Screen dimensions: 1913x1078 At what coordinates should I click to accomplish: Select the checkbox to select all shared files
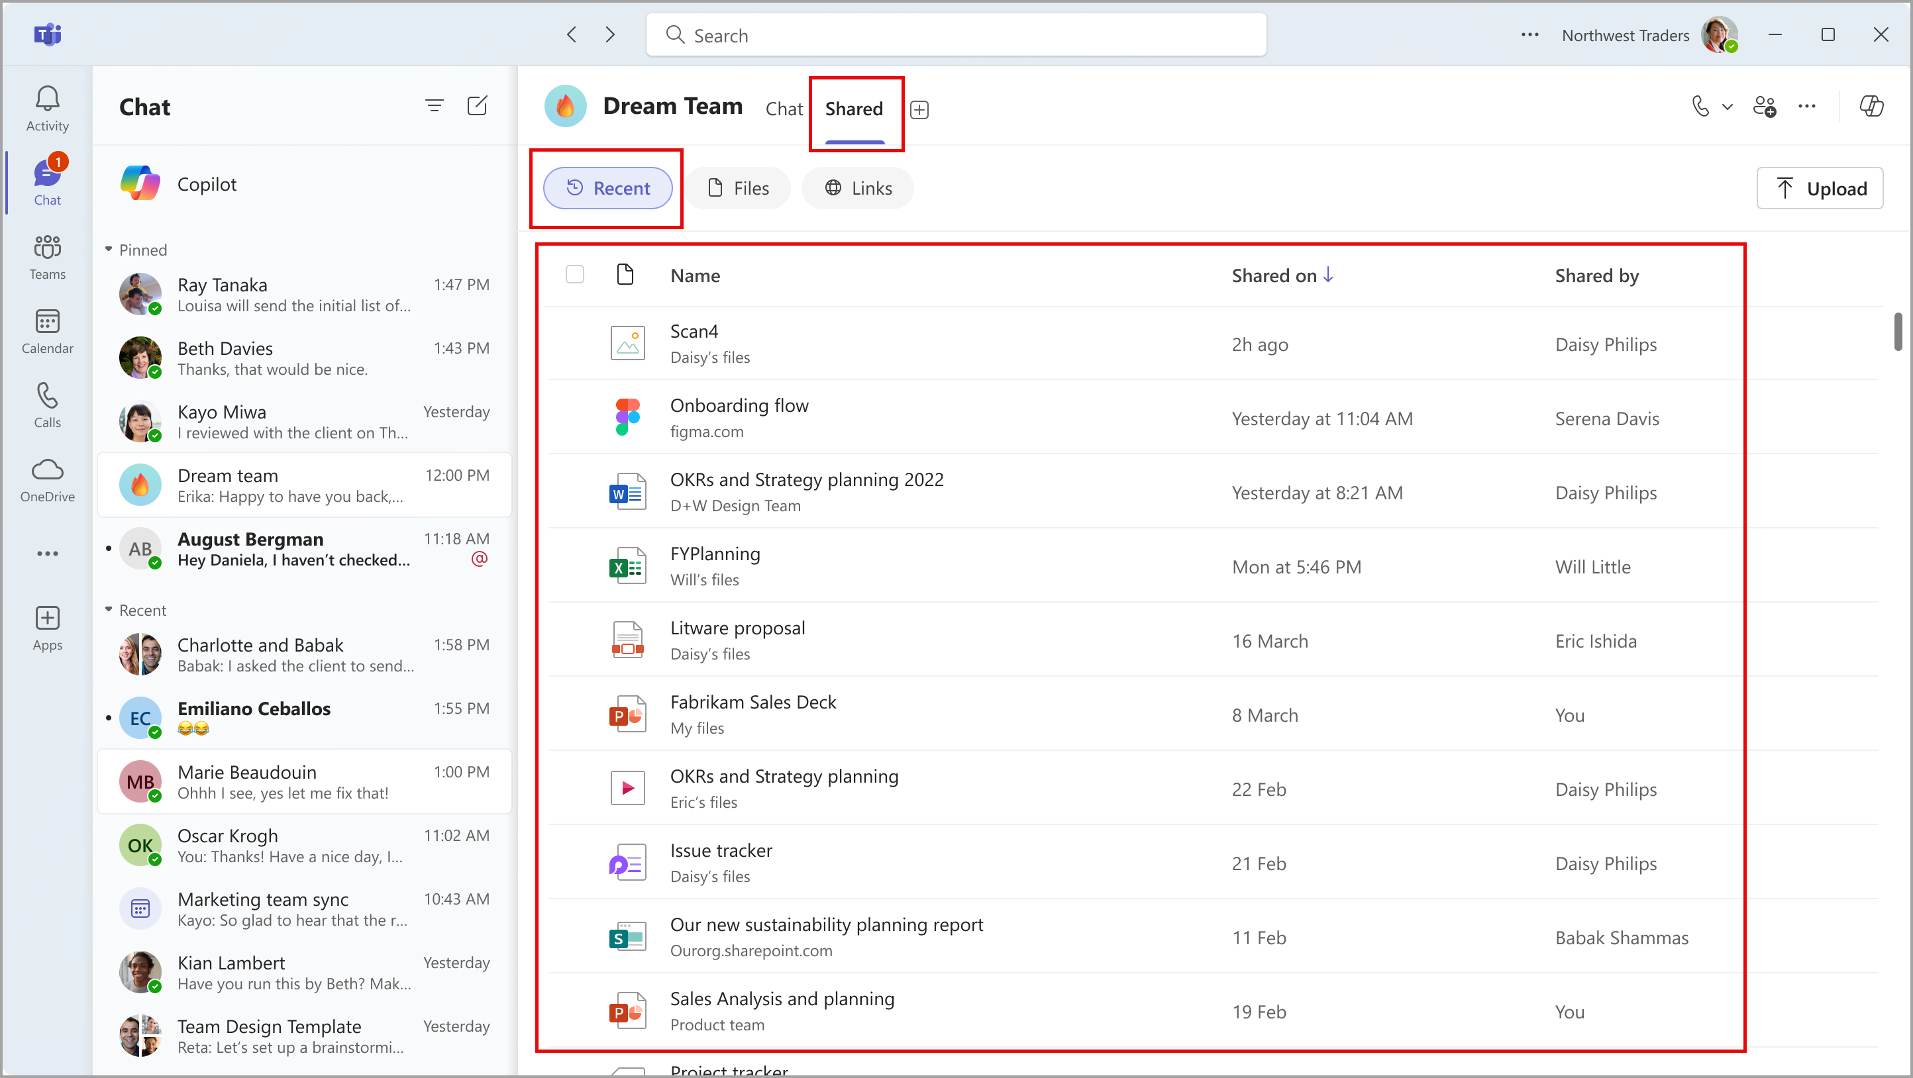click(575, 274)
